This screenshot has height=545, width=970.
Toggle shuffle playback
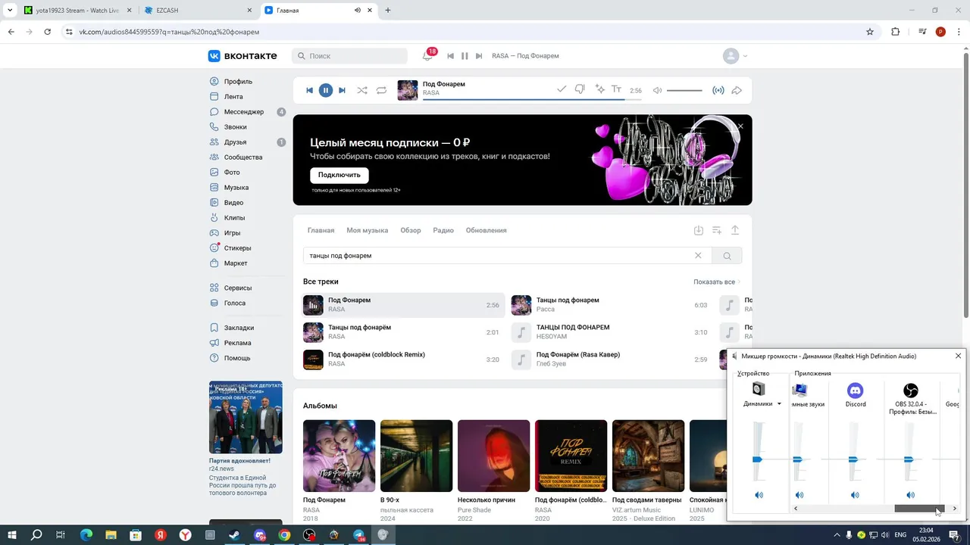click(362, 90)
